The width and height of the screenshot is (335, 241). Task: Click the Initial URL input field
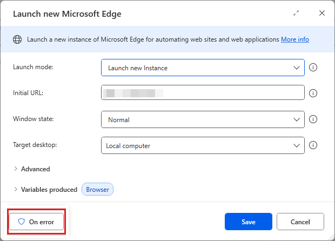tap(203, 92)
